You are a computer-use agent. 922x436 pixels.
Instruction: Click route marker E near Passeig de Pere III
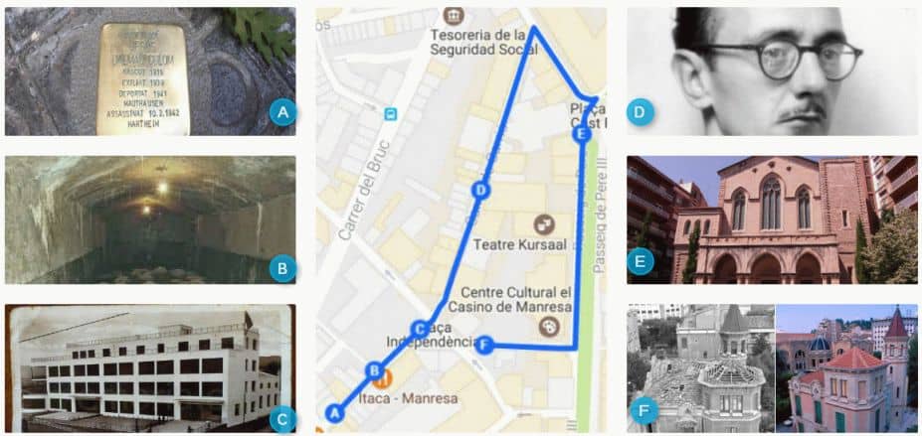(582, 134)
